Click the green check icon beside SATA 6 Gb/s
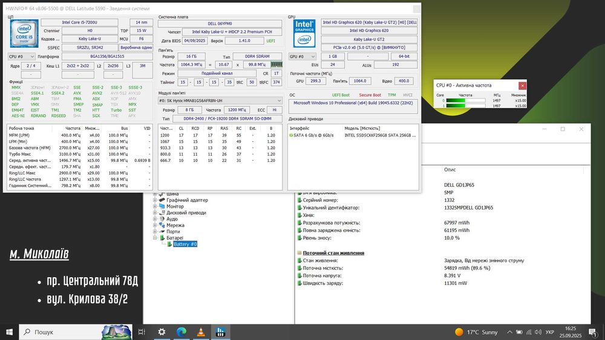The height and width of the screenshot is (340, 605). pyautogui.click(x=292, y=135)
